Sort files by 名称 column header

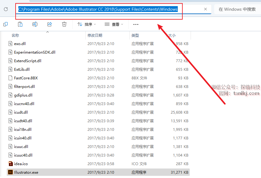click(15, 36)
